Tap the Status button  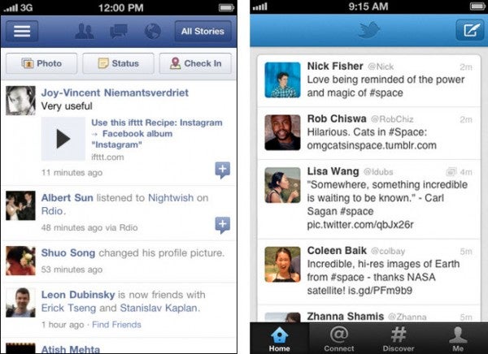pyautogui.click(x=118, y=63)
